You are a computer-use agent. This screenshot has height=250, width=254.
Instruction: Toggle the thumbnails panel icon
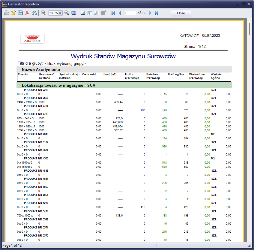click(x=90, y=13)
